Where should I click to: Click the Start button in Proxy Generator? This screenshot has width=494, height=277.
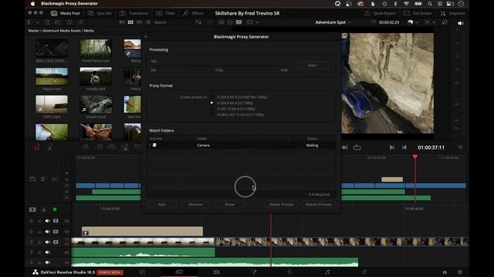tap(312, 65)
